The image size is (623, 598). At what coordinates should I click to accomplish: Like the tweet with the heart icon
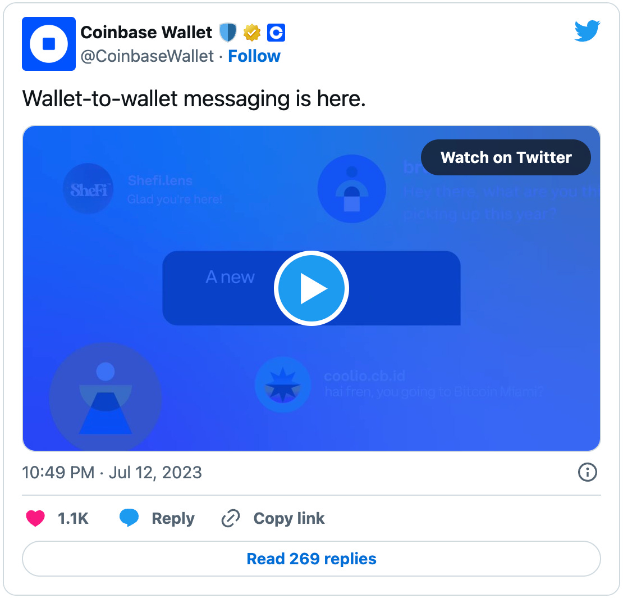pyautogui.click(x=35, y=518)
